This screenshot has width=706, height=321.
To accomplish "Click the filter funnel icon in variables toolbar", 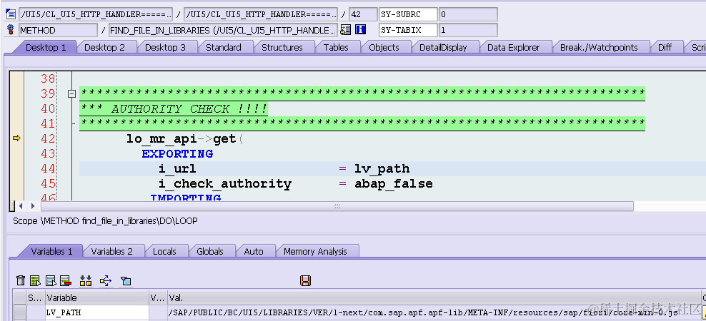I will tap(126, 281).
